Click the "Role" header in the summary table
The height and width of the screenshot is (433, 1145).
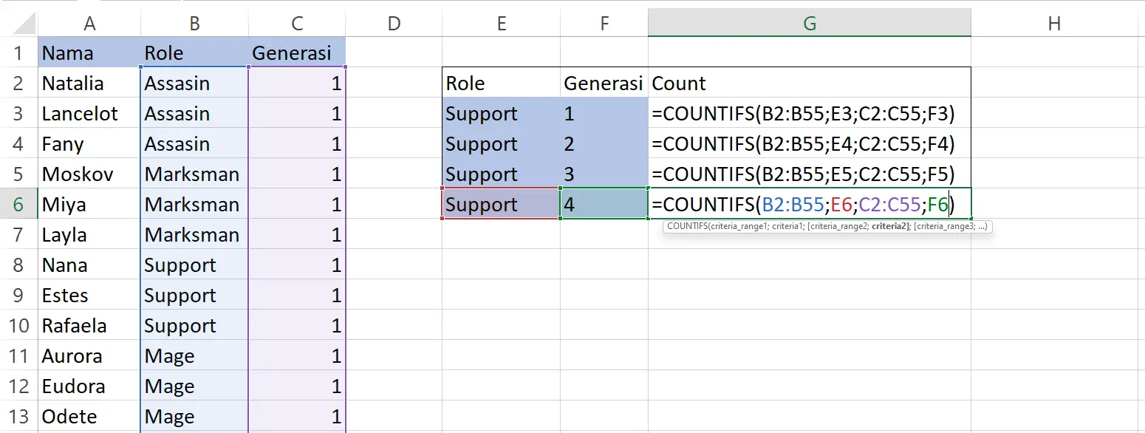point(502,83)
